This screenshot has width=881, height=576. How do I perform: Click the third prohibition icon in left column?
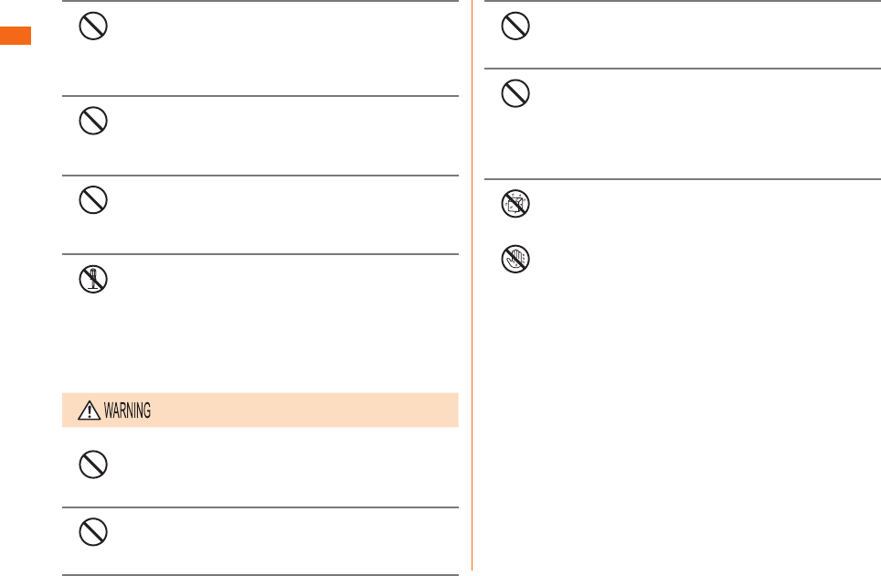pyautogui.click(x=93, y=200)
